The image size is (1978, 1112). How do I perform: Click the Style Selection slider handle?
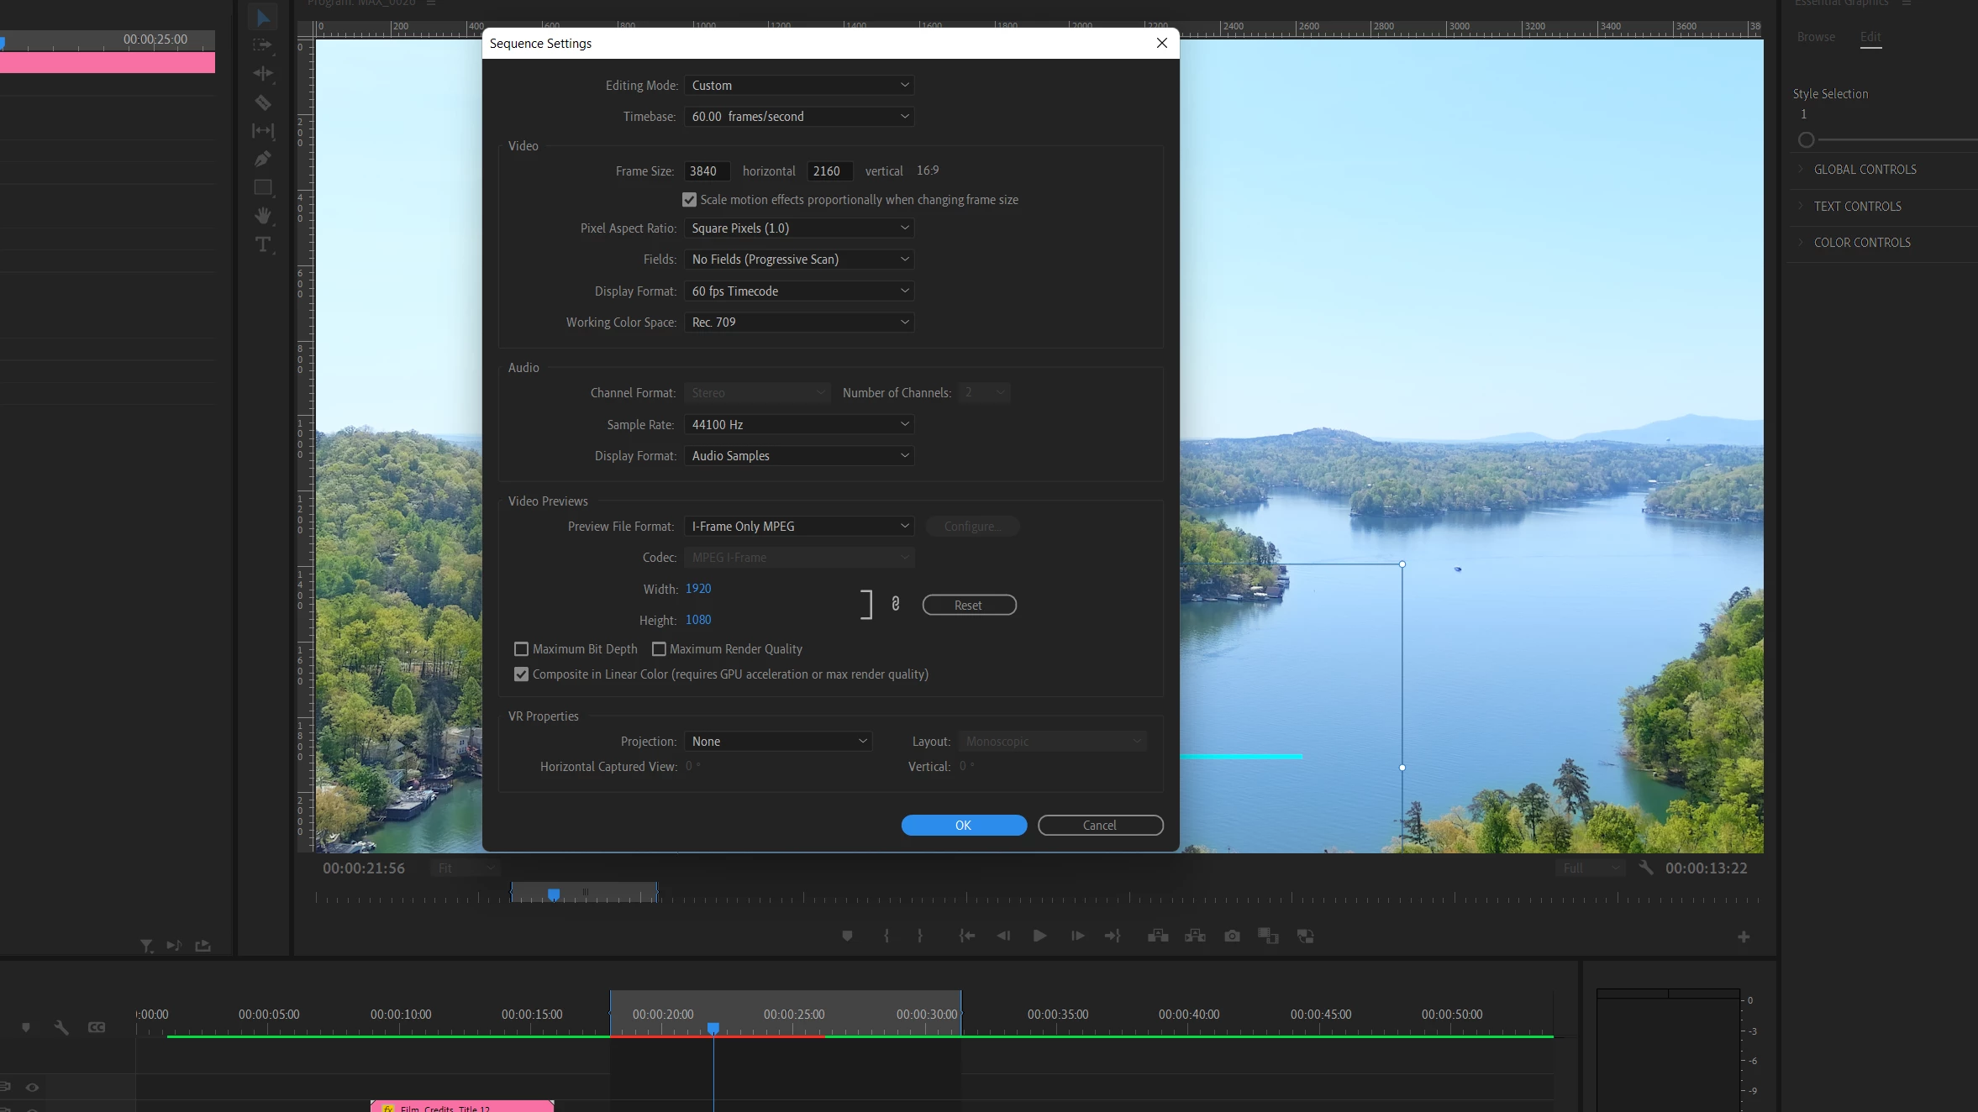tap(1806, 140)
